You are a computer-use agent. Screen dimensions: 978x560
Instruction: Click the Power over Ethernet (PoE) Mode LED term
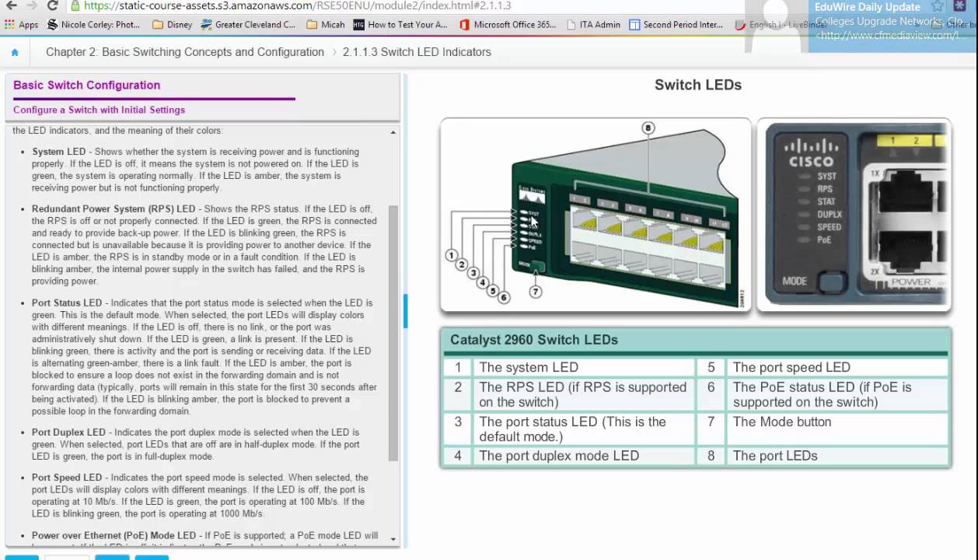(x=114, y=535)
